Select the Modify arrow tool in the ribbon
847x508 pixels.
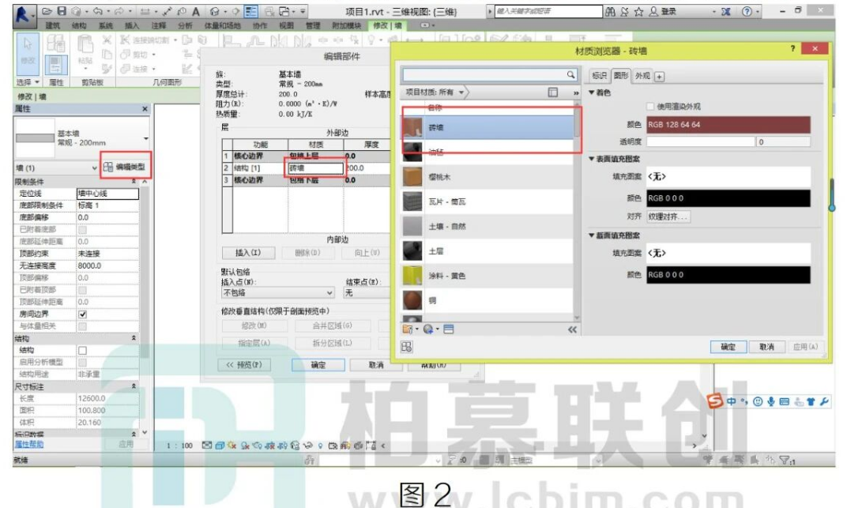click(28, 53)
